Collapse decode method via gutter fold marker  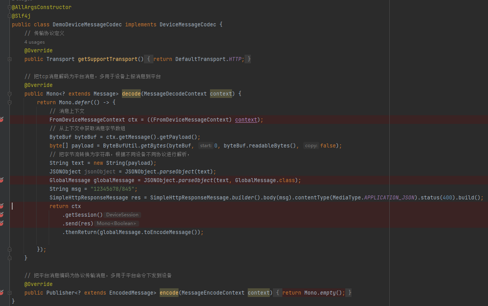[x=9, y=94]
